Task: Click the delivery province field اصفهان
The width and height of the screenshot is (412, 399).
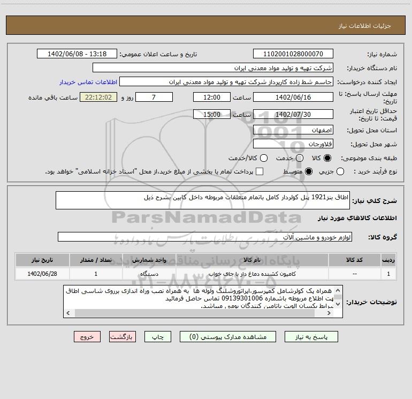Action: [x=293, y=130]
